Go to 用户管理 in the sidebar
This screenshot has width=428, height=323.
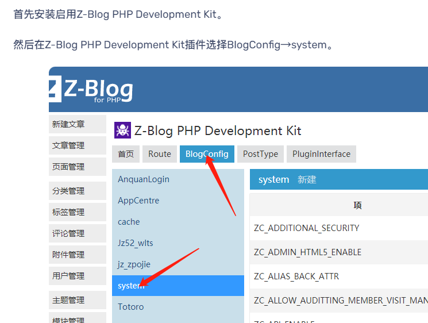(x=78, y=276)
